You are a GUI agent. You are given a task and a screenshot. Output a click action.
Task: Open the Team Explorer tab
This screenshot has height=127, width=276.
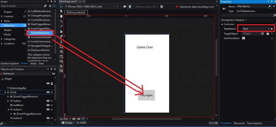coord(254,123)
